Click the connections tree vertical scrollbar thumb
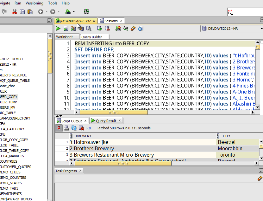263x201 pixels. coord(50,56)
